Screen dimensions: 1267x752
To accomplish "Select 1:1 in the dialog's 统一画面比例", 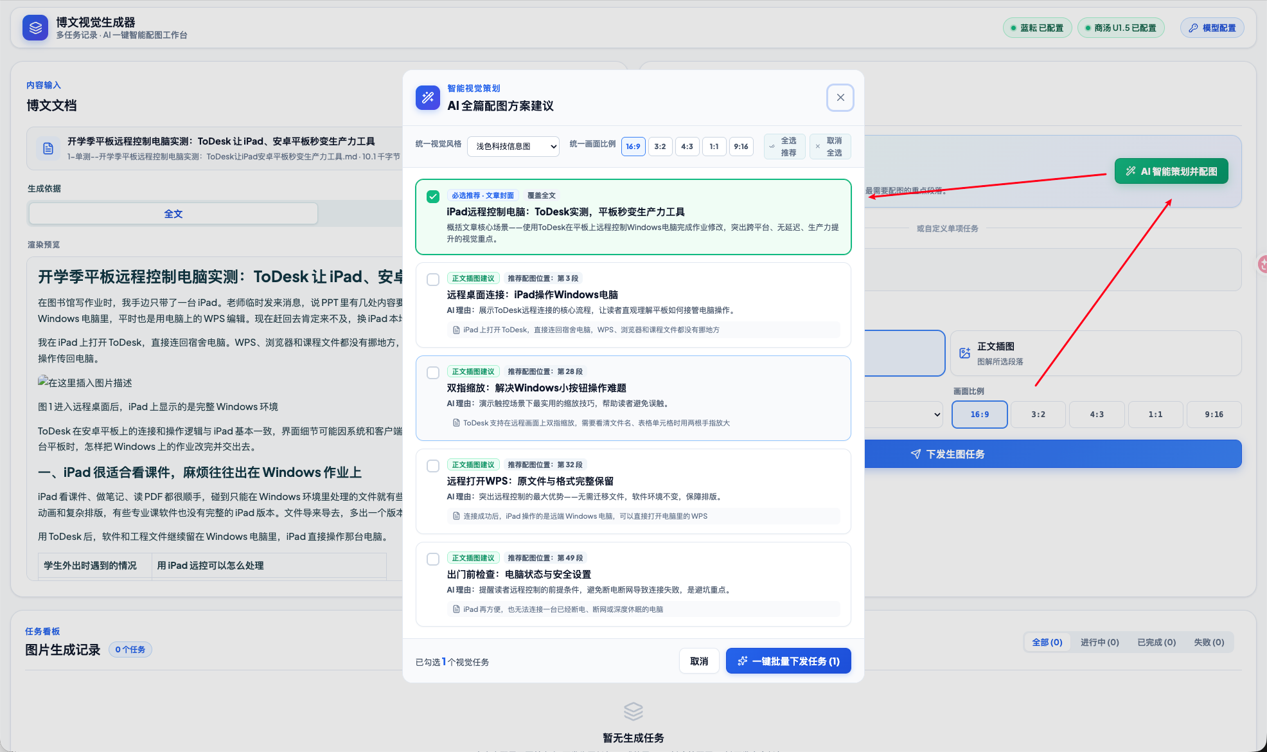I will coord(714,147).
